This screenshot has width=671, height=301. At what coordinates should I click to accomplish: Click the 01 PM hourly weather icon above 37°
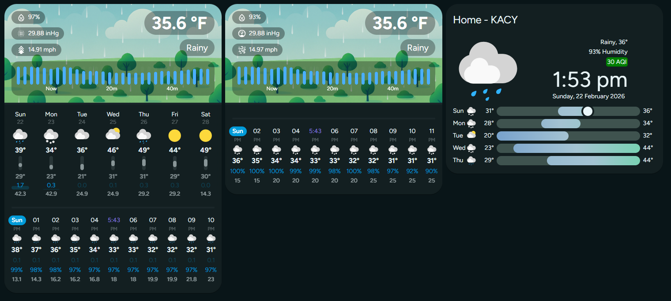tap(36, 238)
